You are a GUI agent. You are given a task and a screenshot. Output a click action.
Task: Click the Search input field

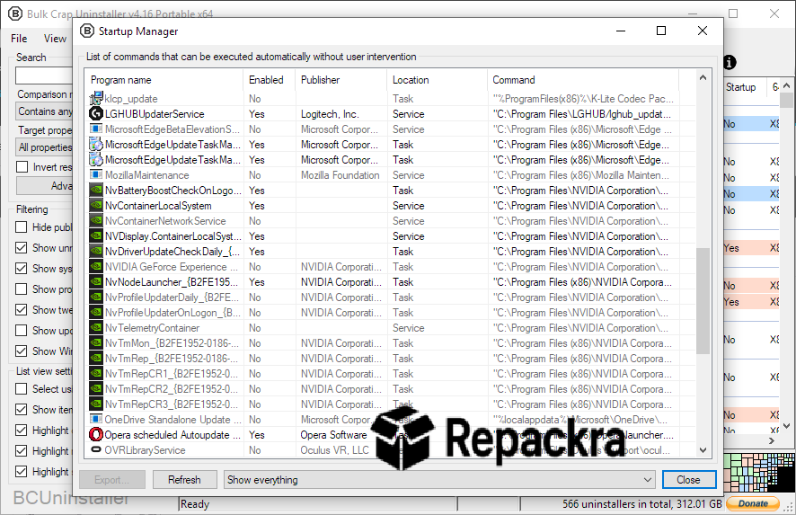[x=45, y=75]
